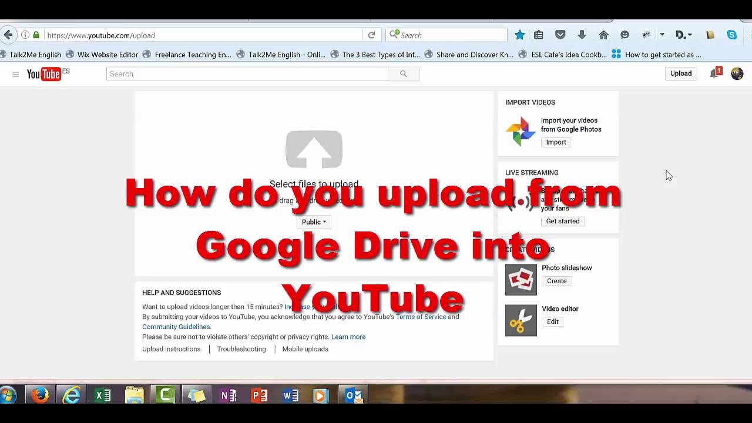Click the green padlock security icon

36,35
